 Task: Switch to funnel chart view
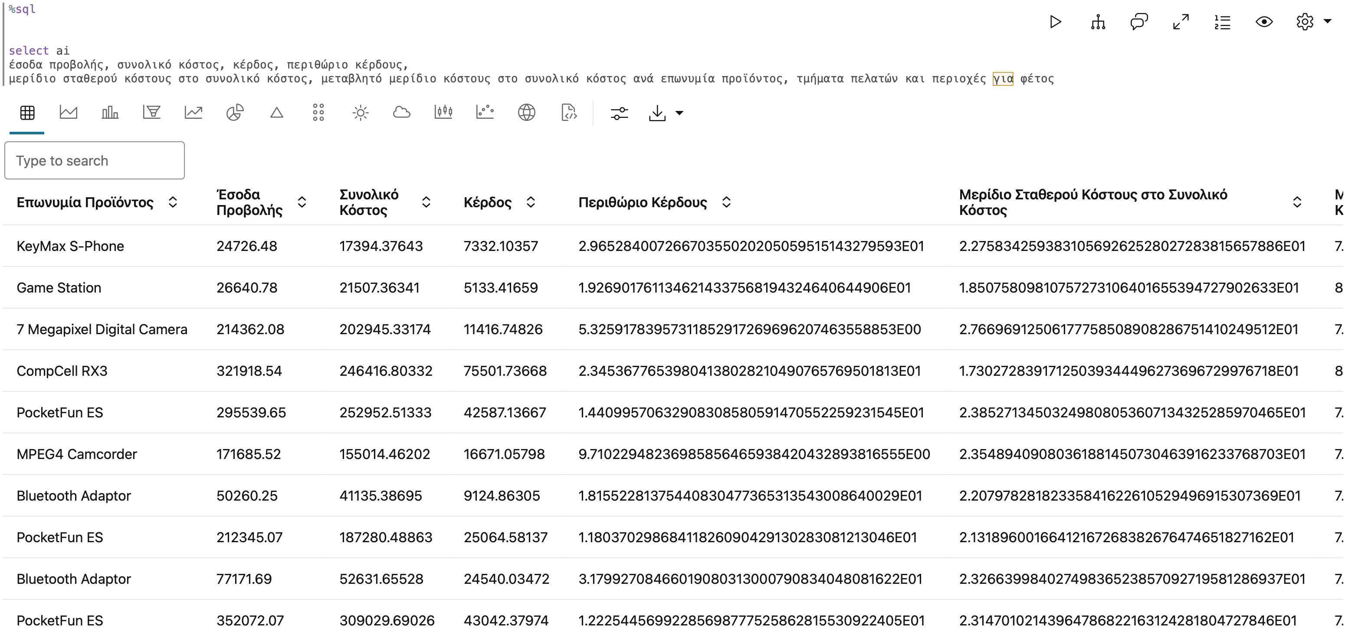tap(151, 113)
